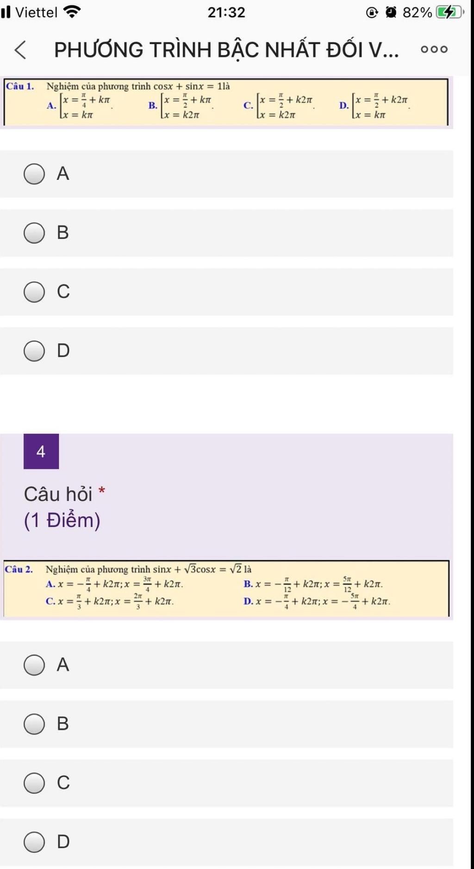Tap the rotation lock status icon
474x869 pixels.
(x=372, y=13)
